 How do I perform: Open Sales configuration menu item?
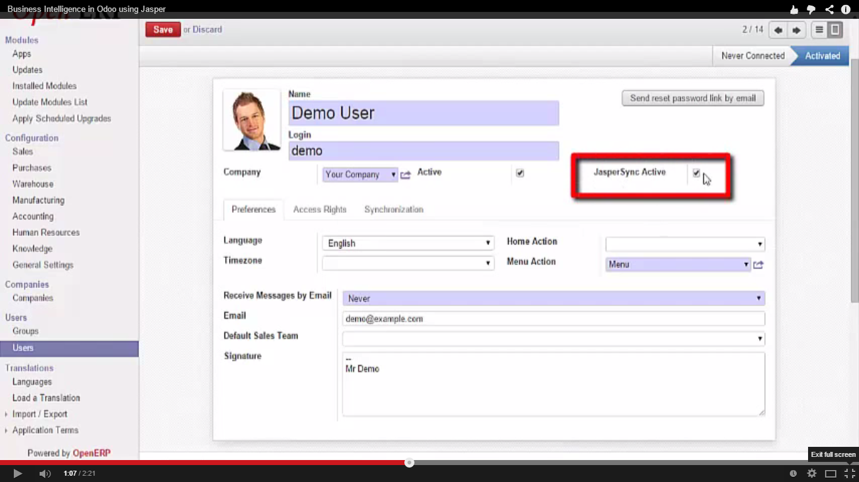pyautogui.click(x=23, y=151)
